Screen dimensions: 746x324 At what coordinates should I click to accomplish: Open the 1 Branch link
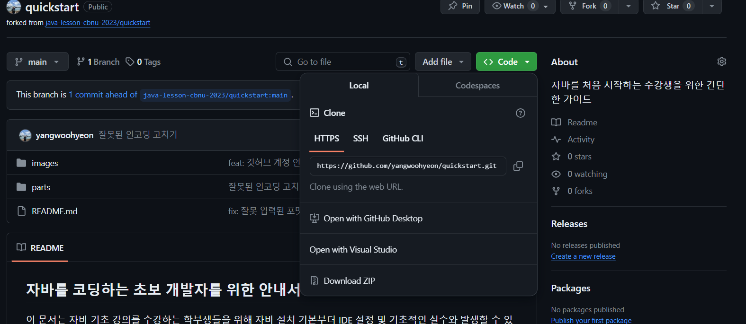click(98, 62)
